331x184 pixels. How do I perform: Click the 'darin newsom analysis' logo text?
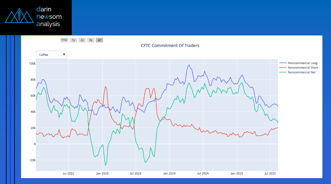coord(48,17)
